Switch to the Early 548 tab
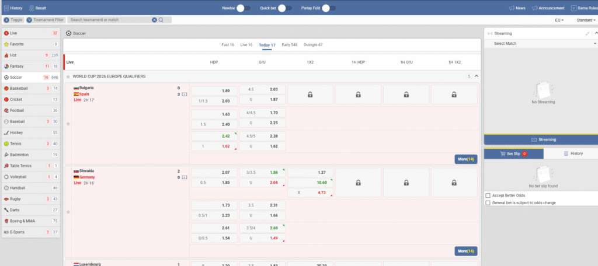The image size is (598, 266). 289,45
